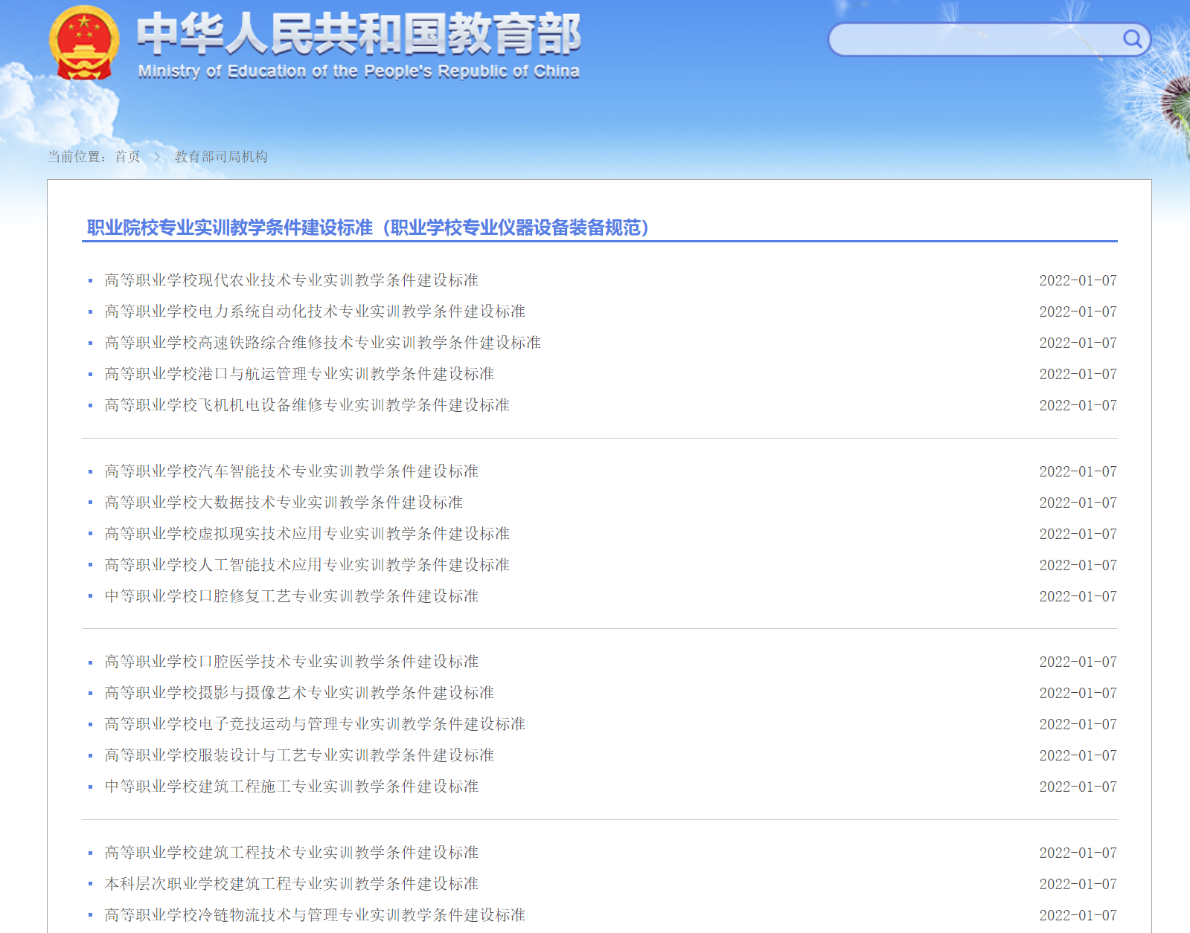Viewport: 1190px width, 933px height.
Task: Open 港口与航运管理专业 standard link
Action: pos(299,374)
